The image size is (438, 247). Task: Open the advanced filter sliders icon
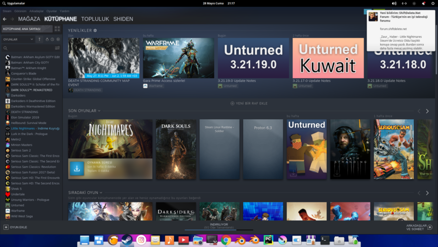57,48
